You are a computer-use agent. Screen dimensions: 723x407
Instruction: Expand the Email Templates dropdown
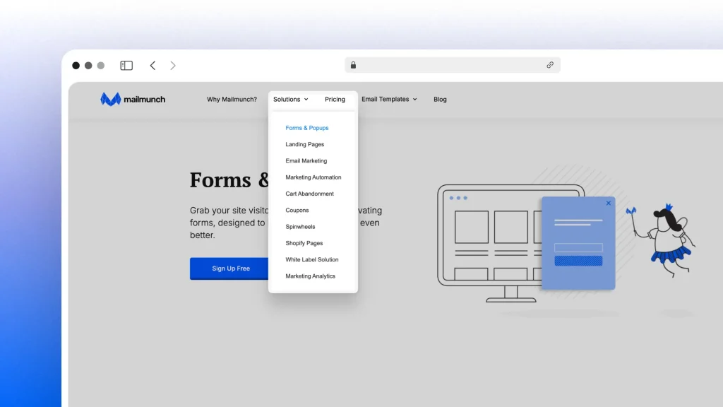[x=415, y=99]
